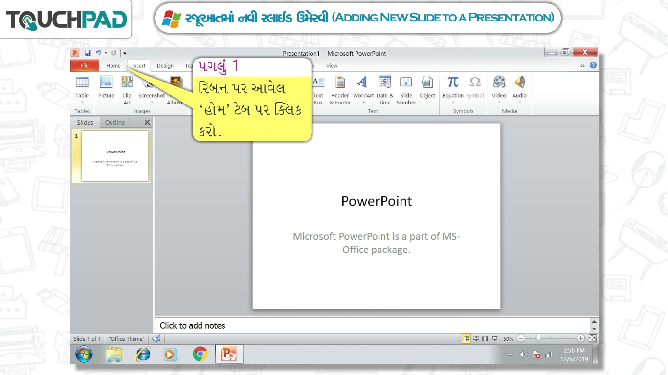Switch to the Design tab
This screenshot has width=668, height=375.
(x=165, y=66)
